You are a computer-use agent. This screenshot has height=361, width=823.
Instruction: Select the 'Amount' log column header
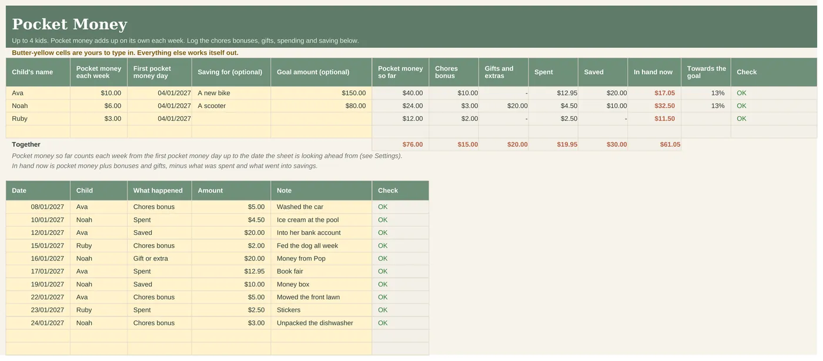[x=231, y=190]
